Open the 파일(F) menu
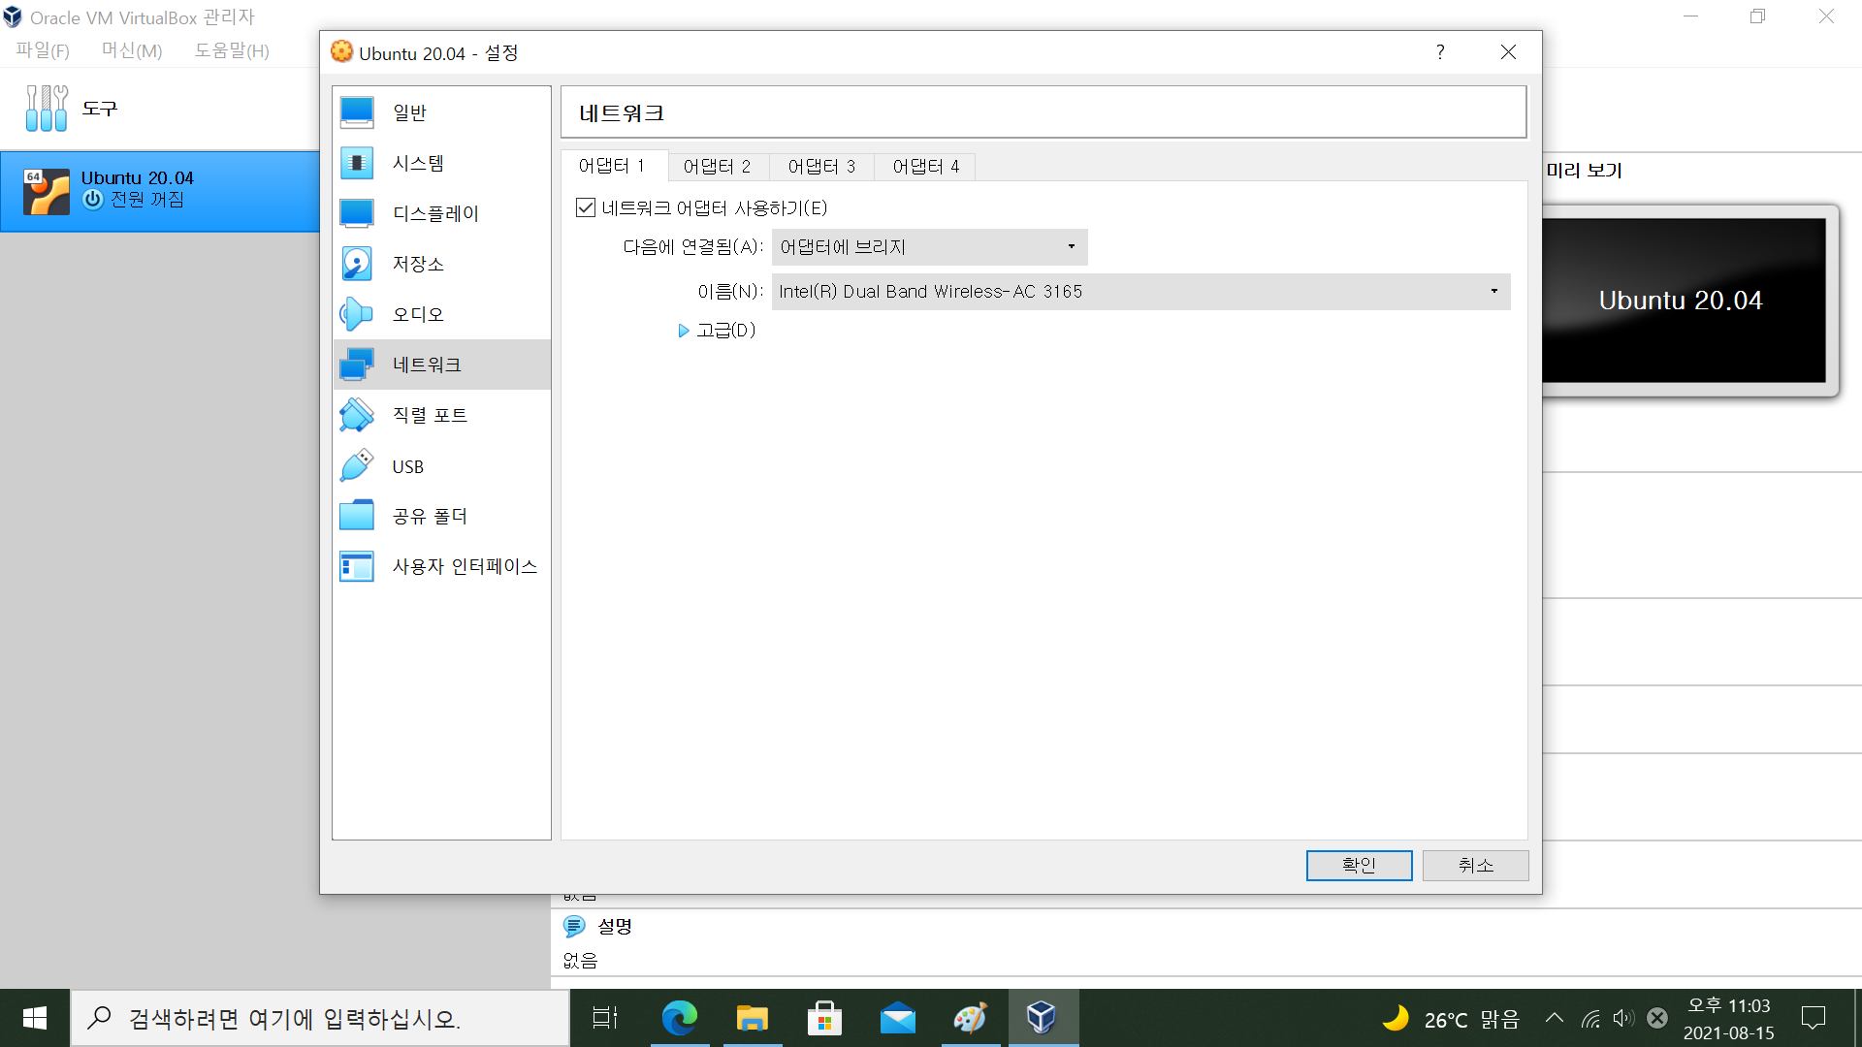1862x1047 pixels. coord(43,50)
